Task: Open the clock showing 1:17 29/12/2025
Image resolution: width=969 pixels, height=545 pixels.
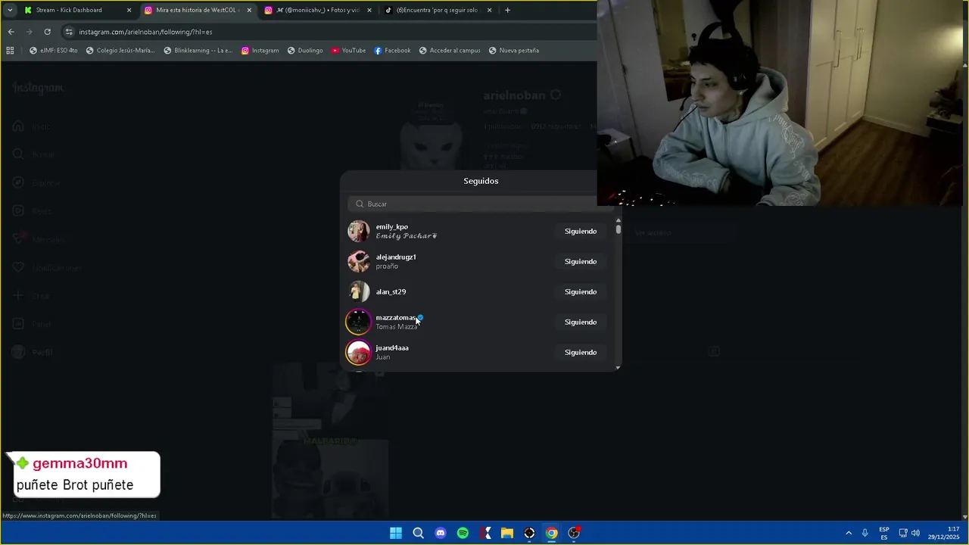Action: point(944,533)
